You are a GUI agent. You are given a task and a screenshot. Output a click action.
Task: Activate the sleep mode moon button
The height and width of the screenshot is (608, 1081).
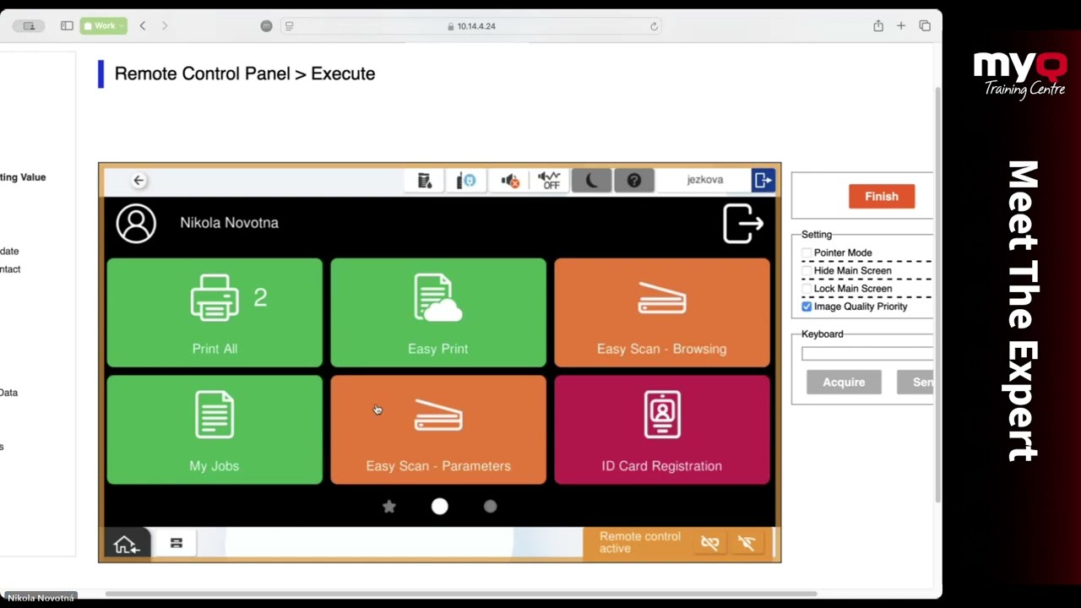(x=591, y=181)
